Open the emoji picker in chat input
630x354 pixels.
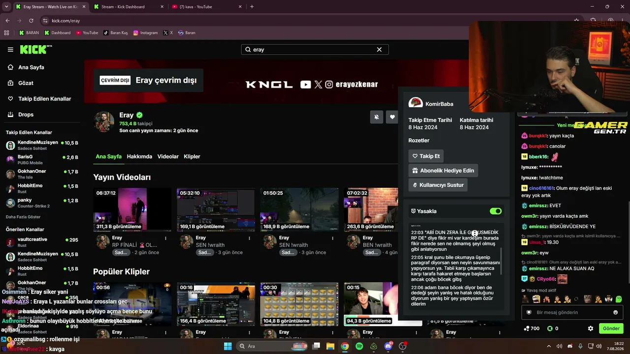point(615,312)
